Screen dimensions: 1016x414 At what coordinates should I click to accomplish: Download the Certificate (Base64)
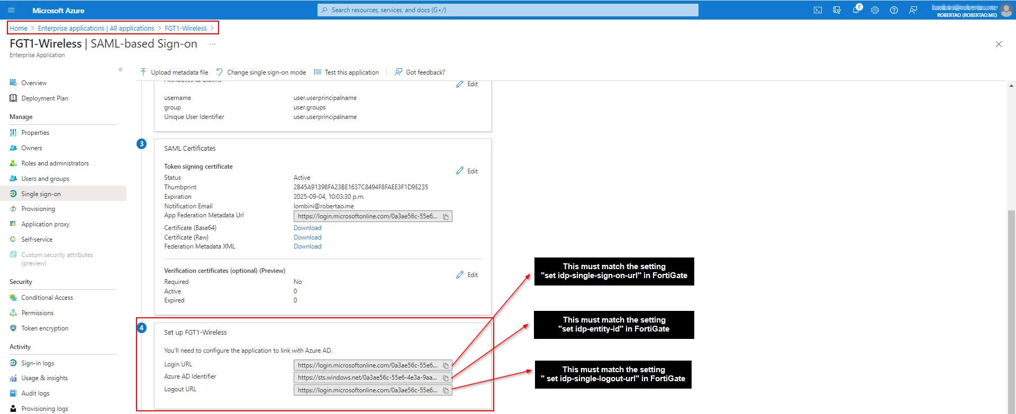[x=307, y=228]
